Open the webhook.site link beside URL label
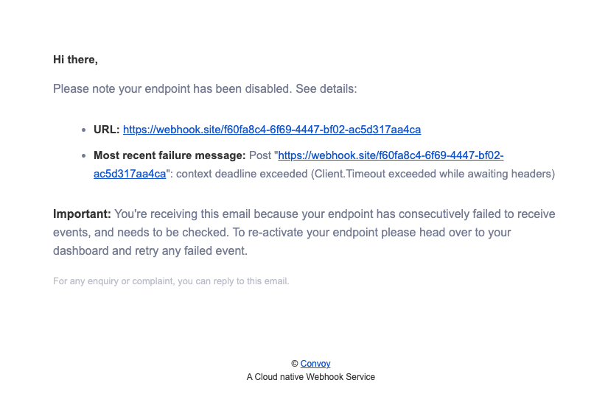The image size is (608, 405). (272, 130)
